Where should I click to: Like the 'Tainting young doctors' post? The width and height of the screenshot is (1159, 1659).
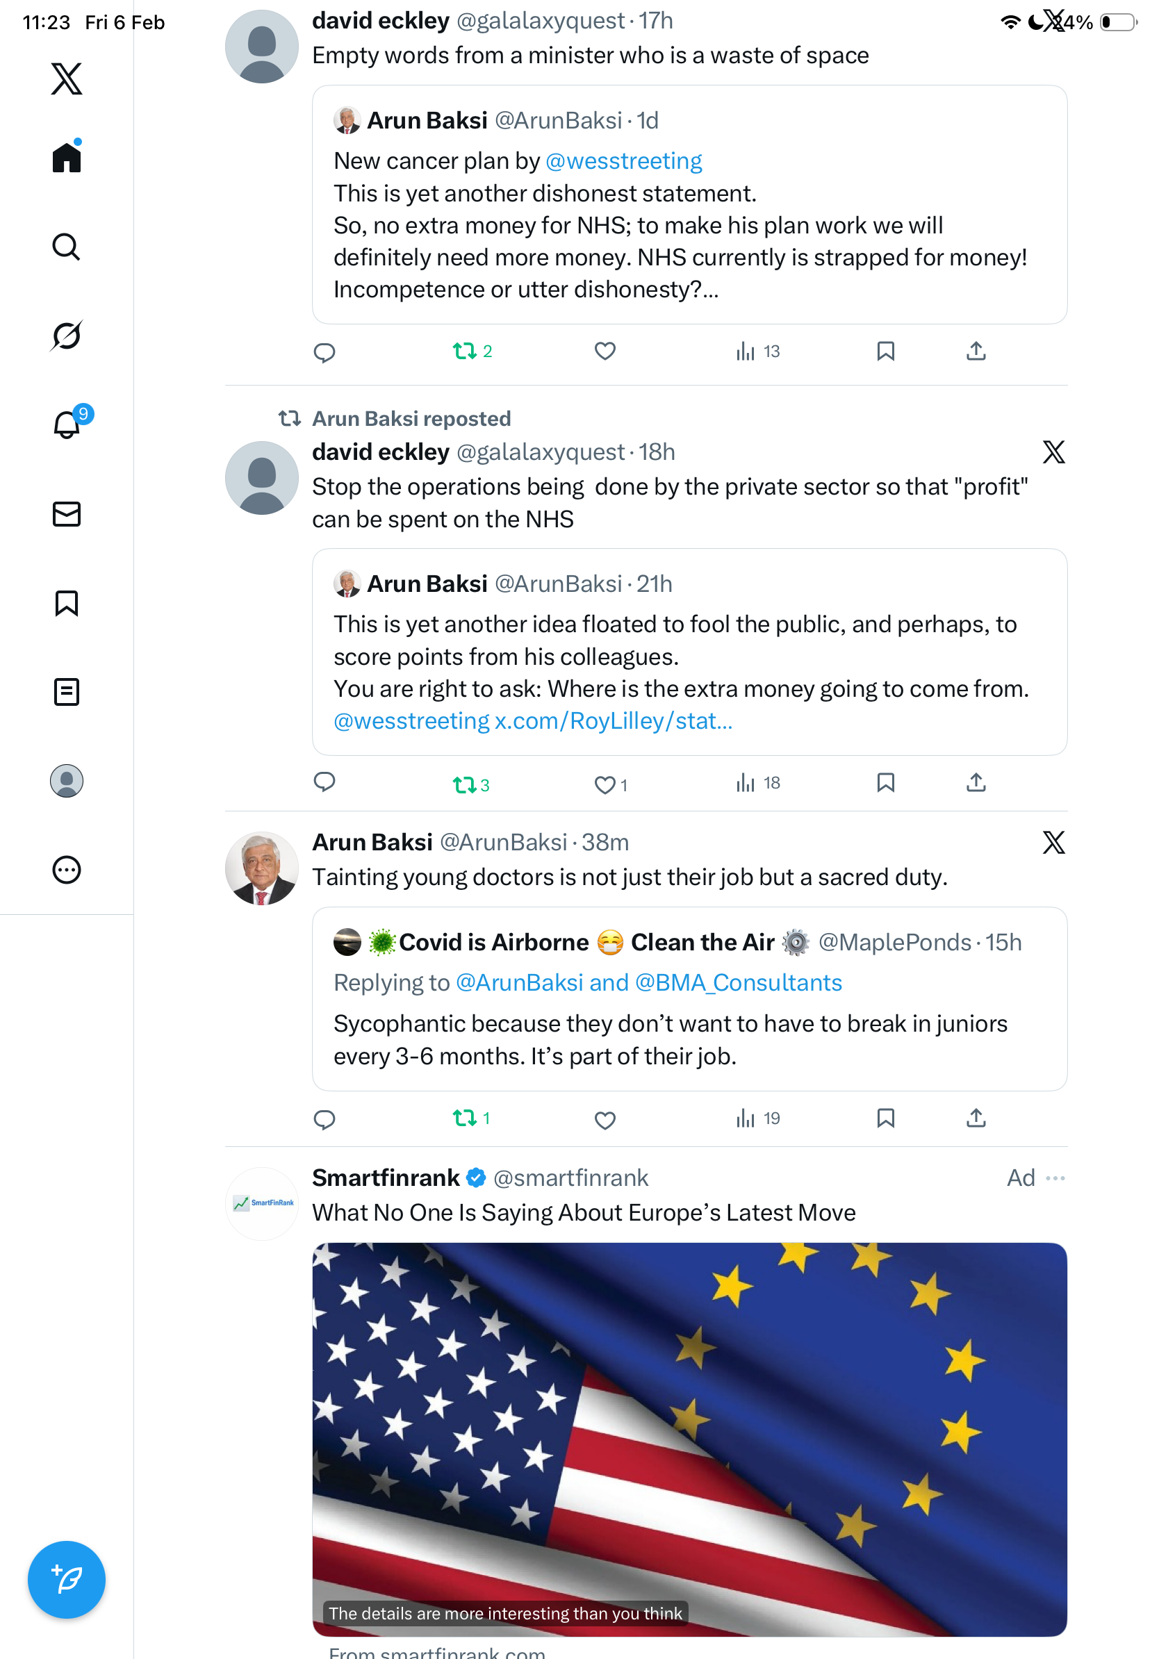pos(605,1119)
